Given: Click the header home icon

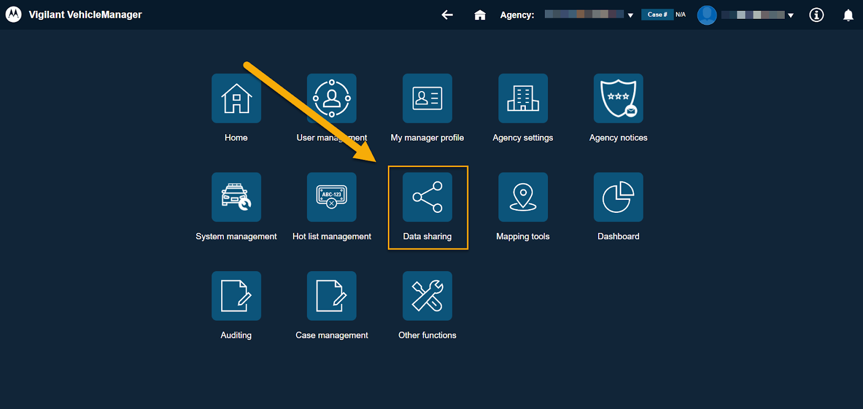Looking at the screenshot, I should (x=480, y=15).
